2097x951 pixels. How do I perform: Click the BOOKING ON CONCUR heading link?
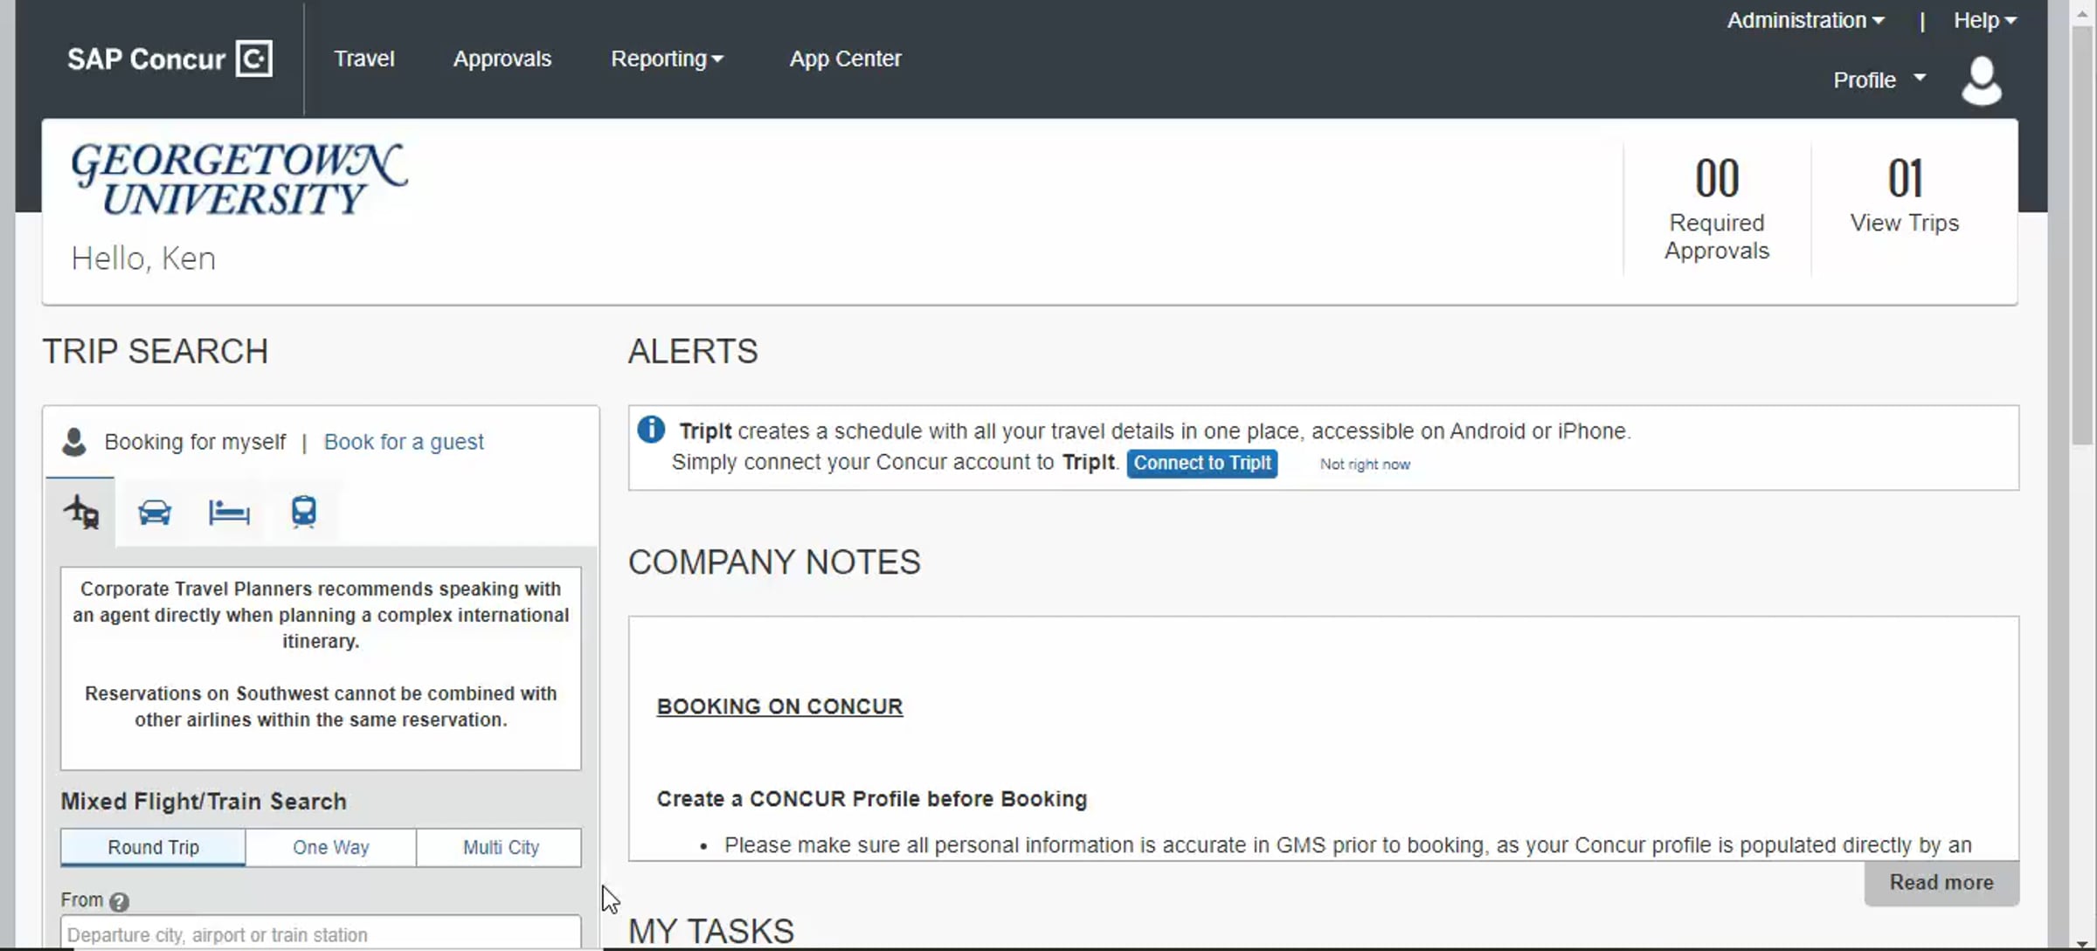click(779, 706)
